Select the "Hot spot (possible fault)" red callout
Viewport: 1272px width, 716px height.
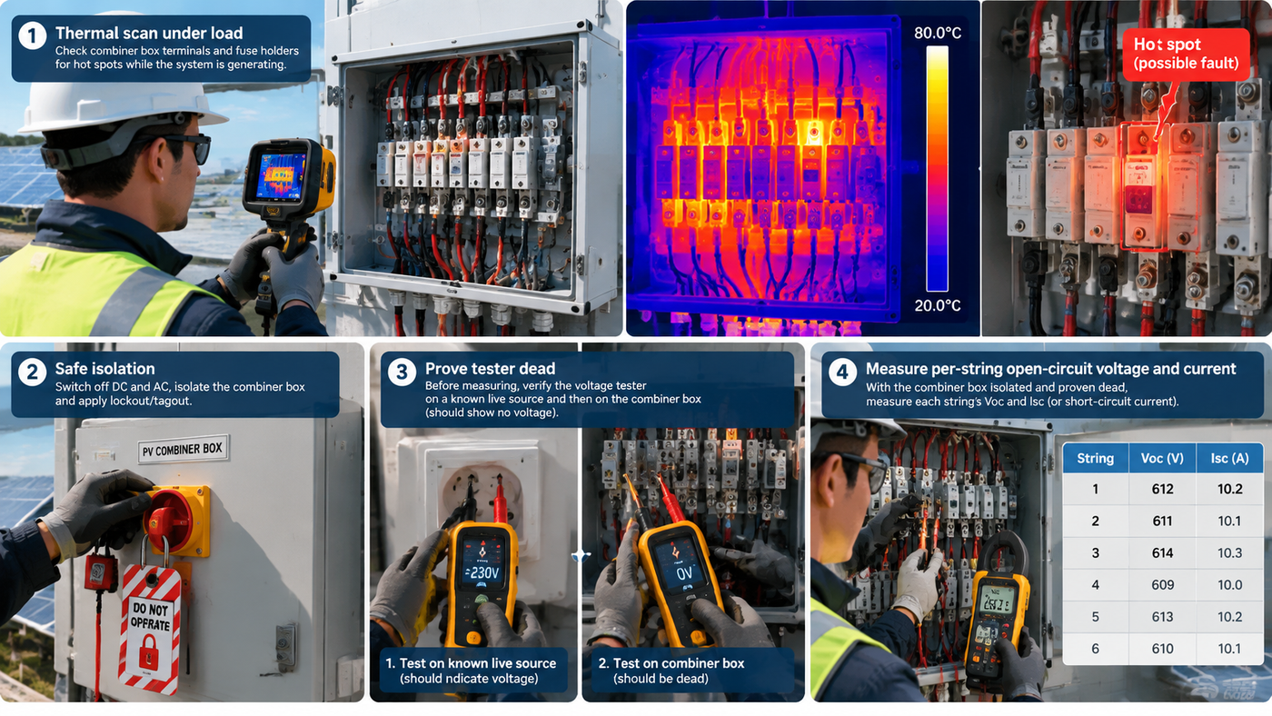click(x=1186, y=54)
